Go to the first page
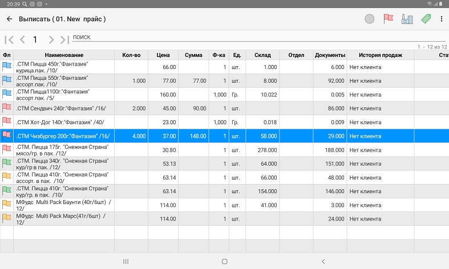The height and width of the screenshot is (269, 449). point(9,39)
